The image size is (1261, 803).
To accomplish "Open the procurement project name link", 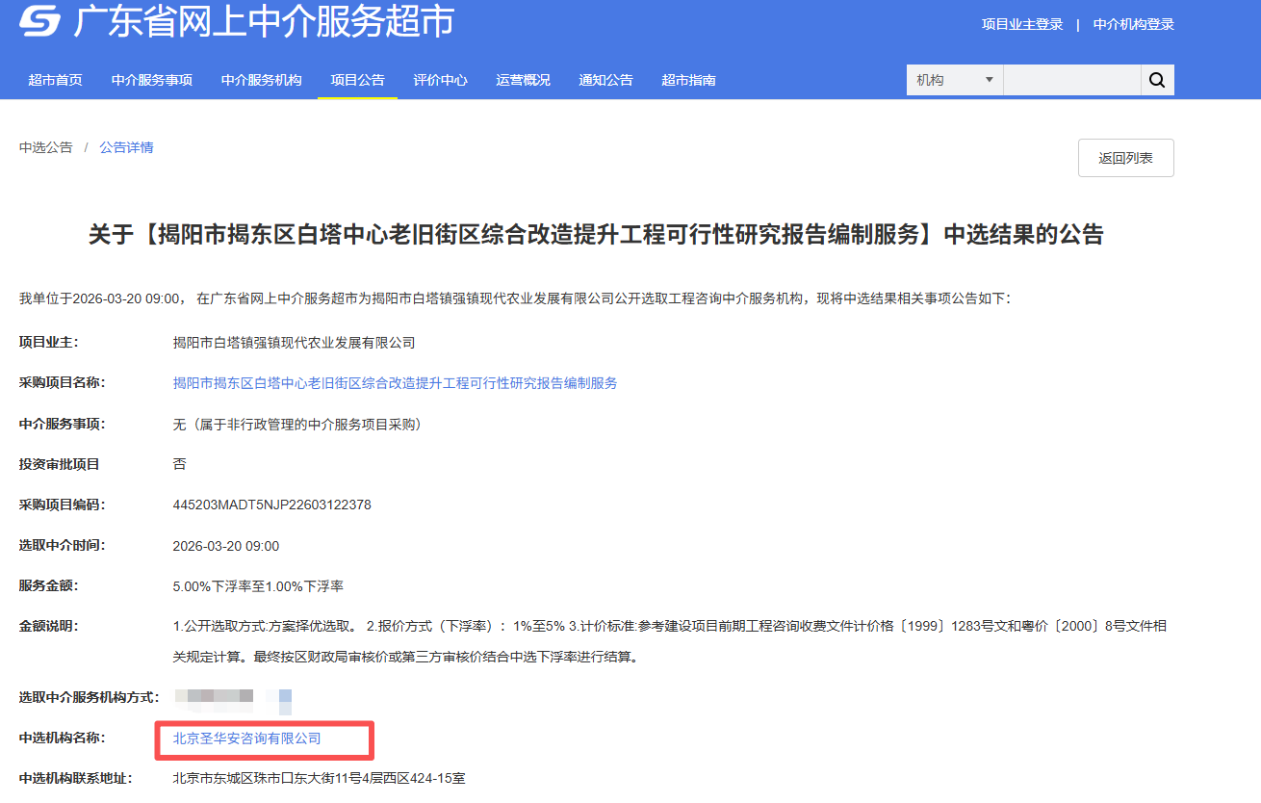I will [395, 383].
